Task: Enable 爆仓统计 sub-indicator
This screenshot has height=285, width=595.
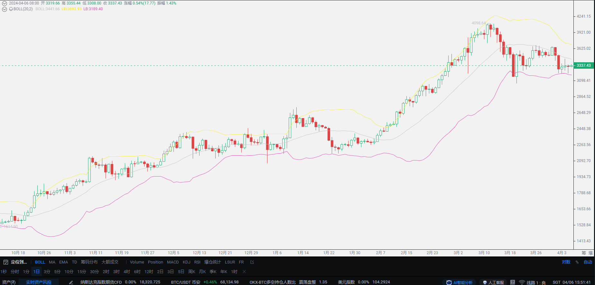Action: click(212, 262)
